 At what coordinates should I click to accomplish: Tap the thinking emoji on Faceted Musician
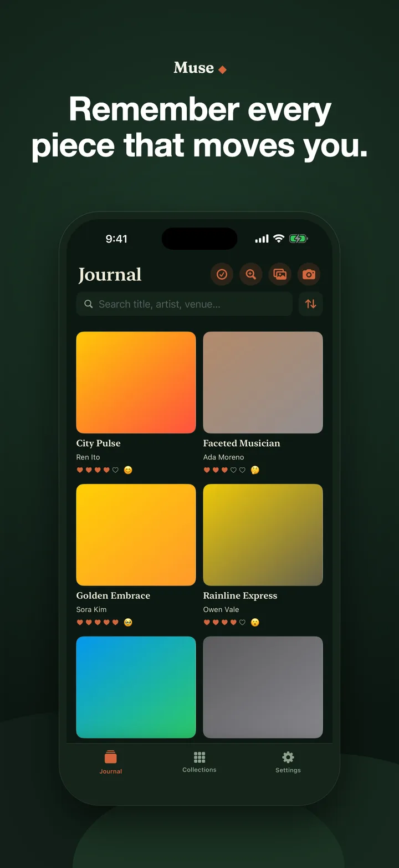pos(255,470)
